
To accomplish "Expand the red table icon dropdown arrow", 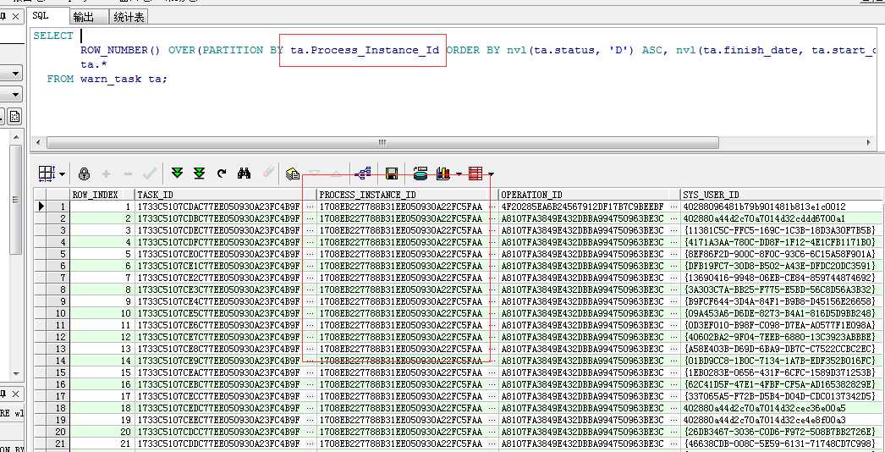I will pyautogui.click(x=491, y=174).
